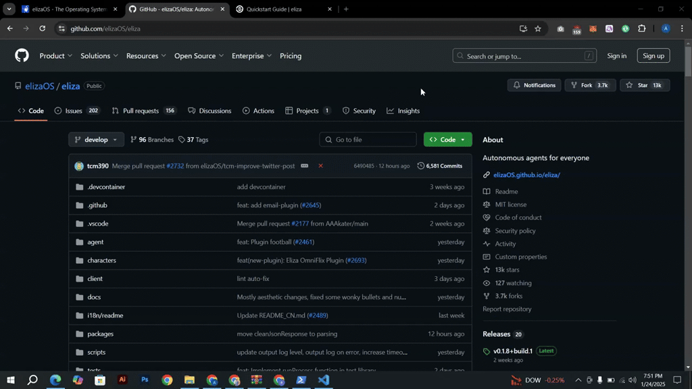692x389 pixels.
Task: Open the v0.1.8+build.1 release
Action: point(513,351)
